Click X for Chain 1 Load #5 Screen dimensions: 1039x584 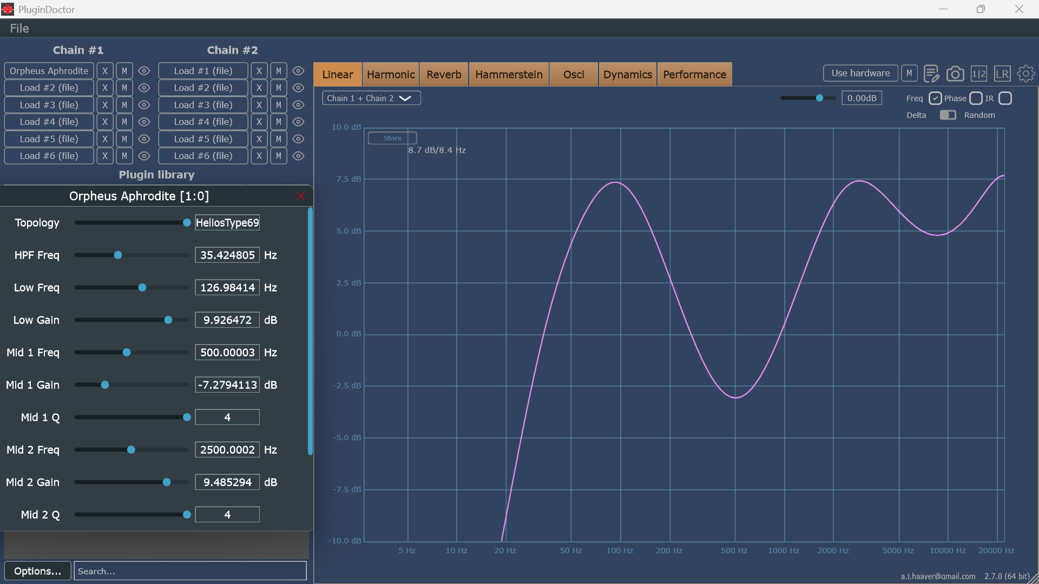105,139
